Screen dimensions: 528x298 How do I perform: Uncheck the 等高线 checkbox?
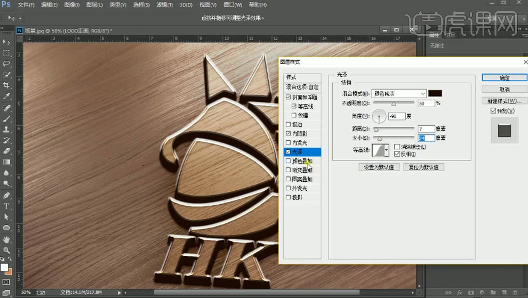[x=294, y=106]
